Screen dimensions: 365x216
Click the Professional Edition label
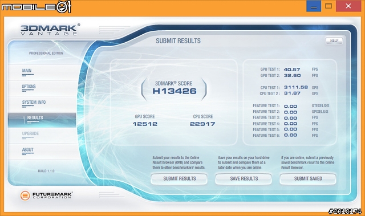pyautogui.click(x=46, y=53)
